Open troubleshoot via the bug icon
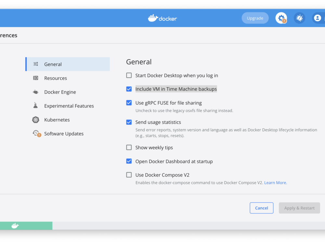Screen dimensions: 325x244 coord(299,18)
